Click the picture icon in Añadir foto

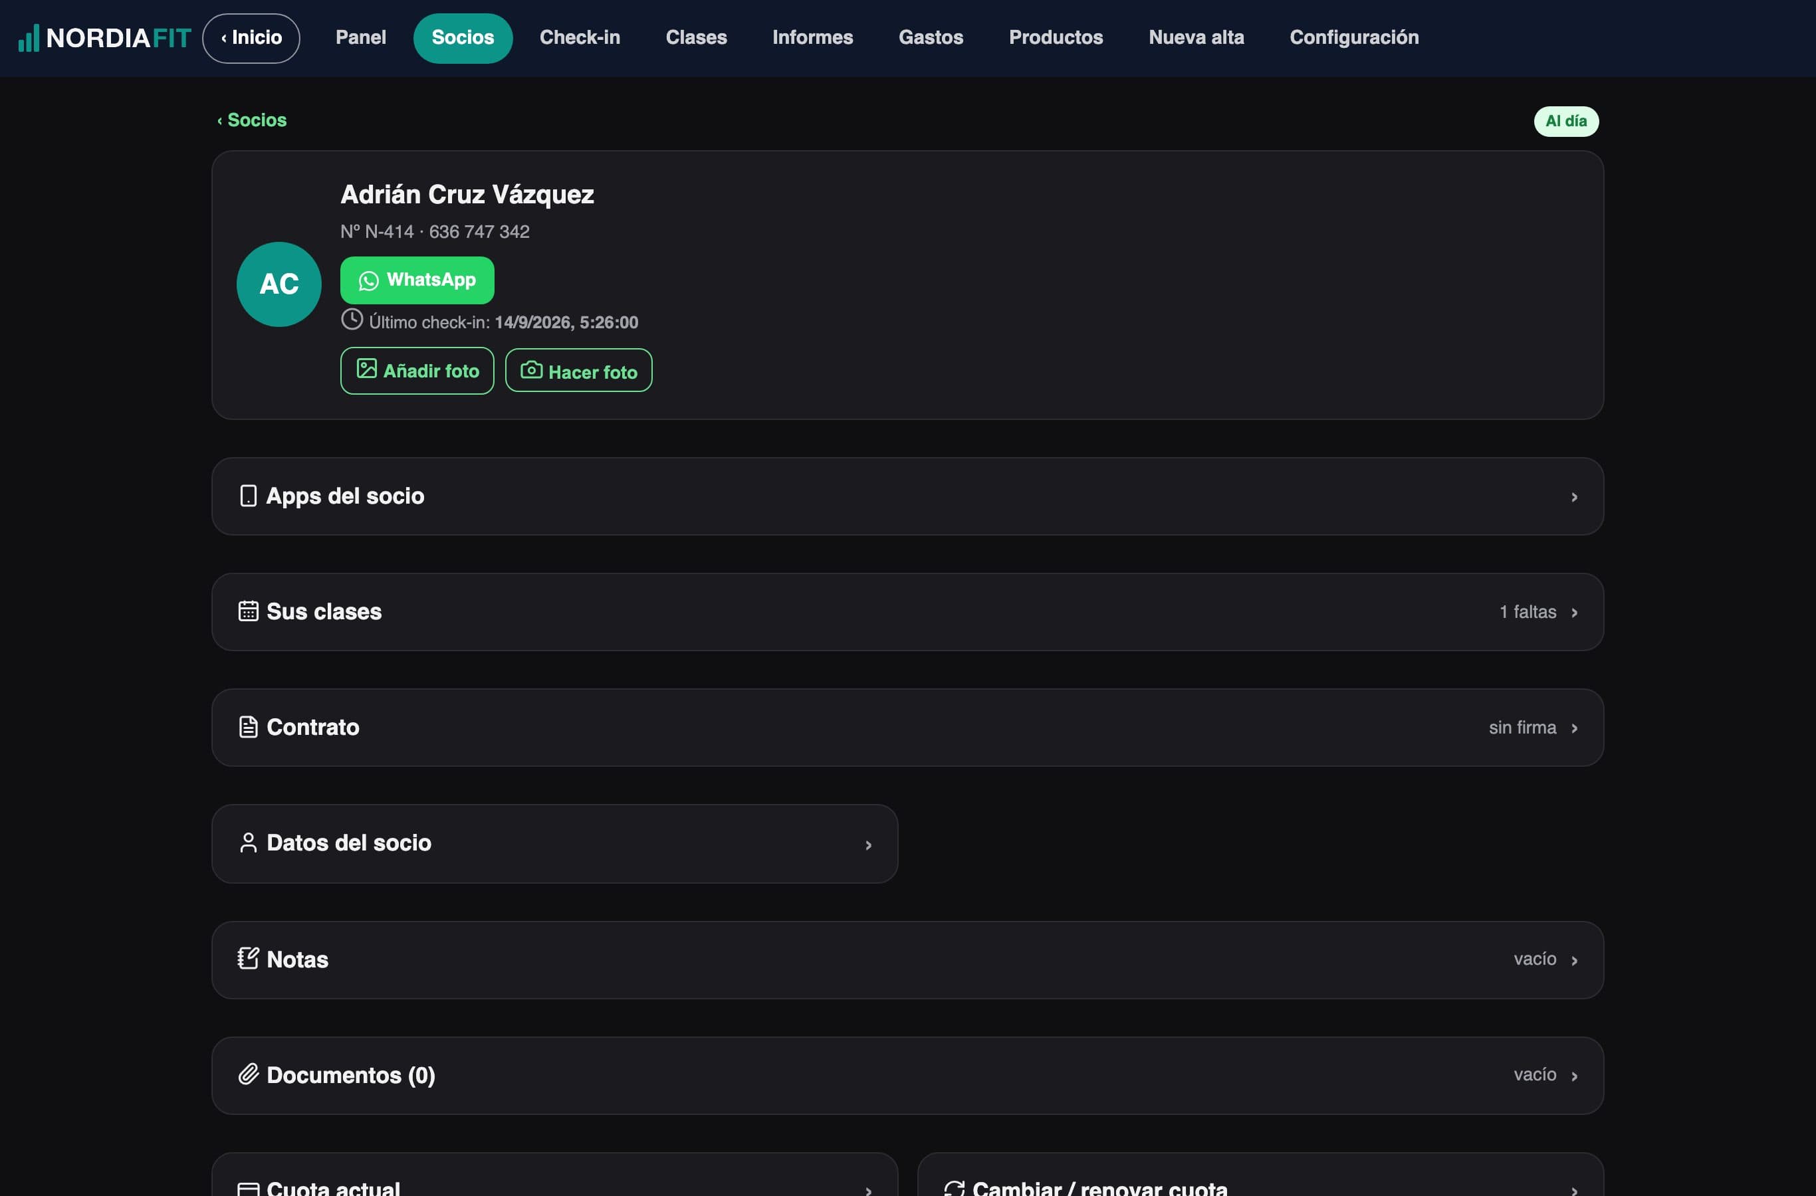coord(366,369)
